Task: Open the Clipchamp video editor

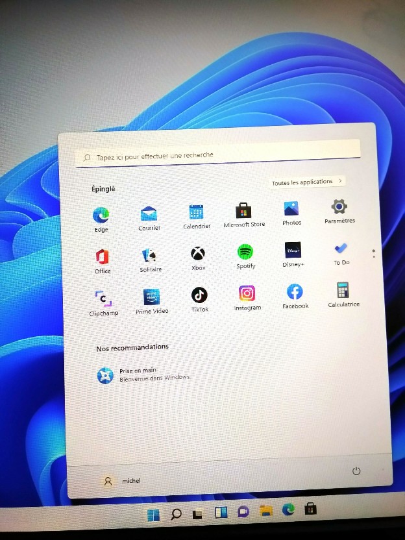Action: (103, 303)
